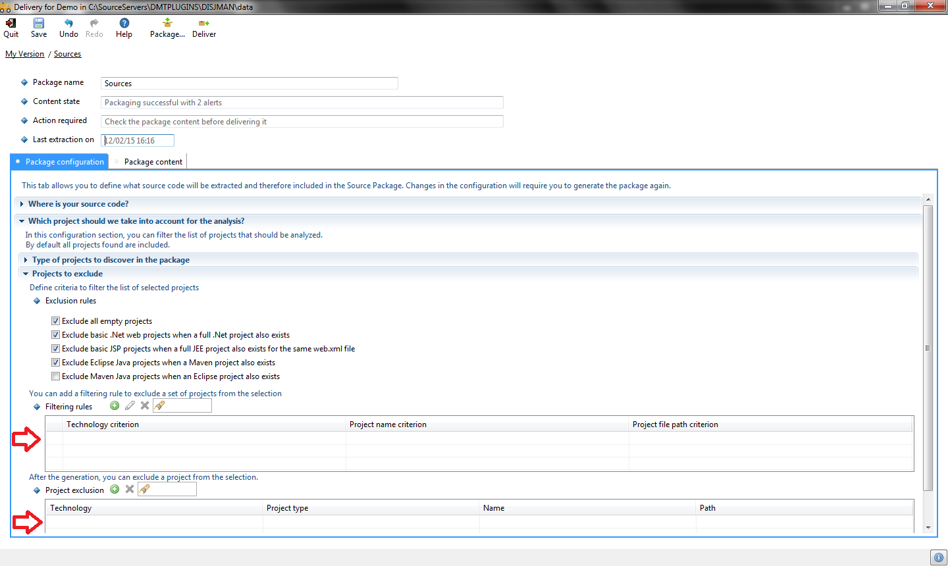Add a project exclusion entry

pos(115,490)
